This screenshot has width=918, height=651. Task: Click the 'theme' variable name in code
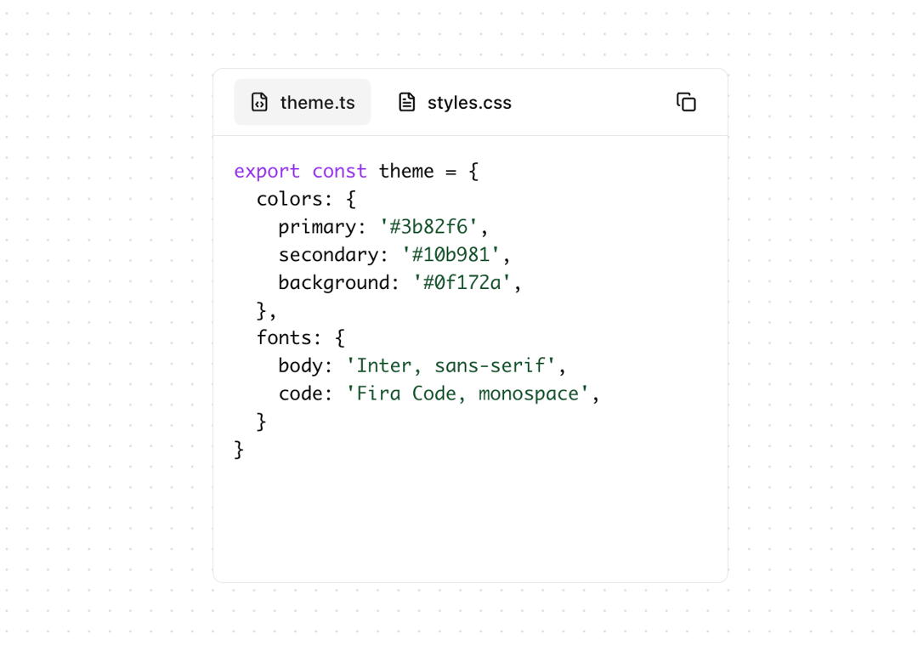point(406,171)
